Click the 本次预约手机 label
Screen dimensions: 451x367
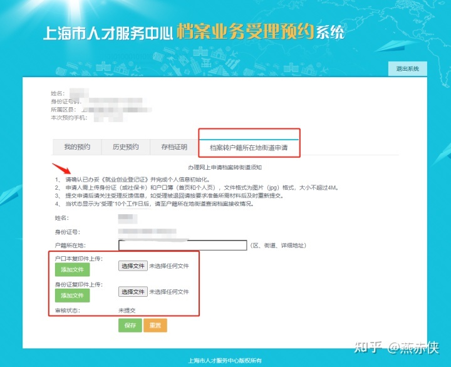click(69, 118)
